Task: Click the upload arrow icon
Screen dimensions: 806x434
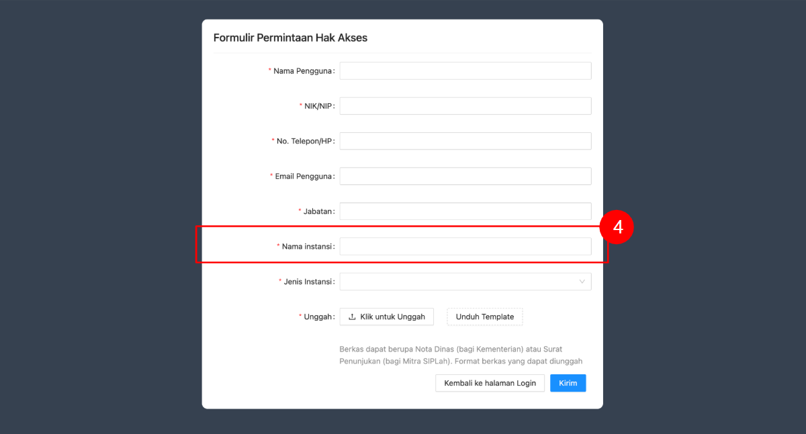Action: tap(352, 317)
